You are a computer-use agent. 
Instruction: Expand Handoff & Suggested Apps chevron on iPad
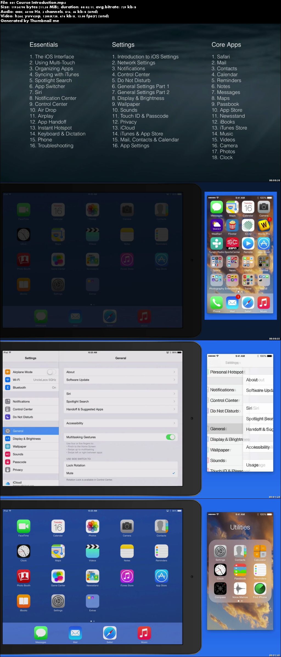point(174,409)
